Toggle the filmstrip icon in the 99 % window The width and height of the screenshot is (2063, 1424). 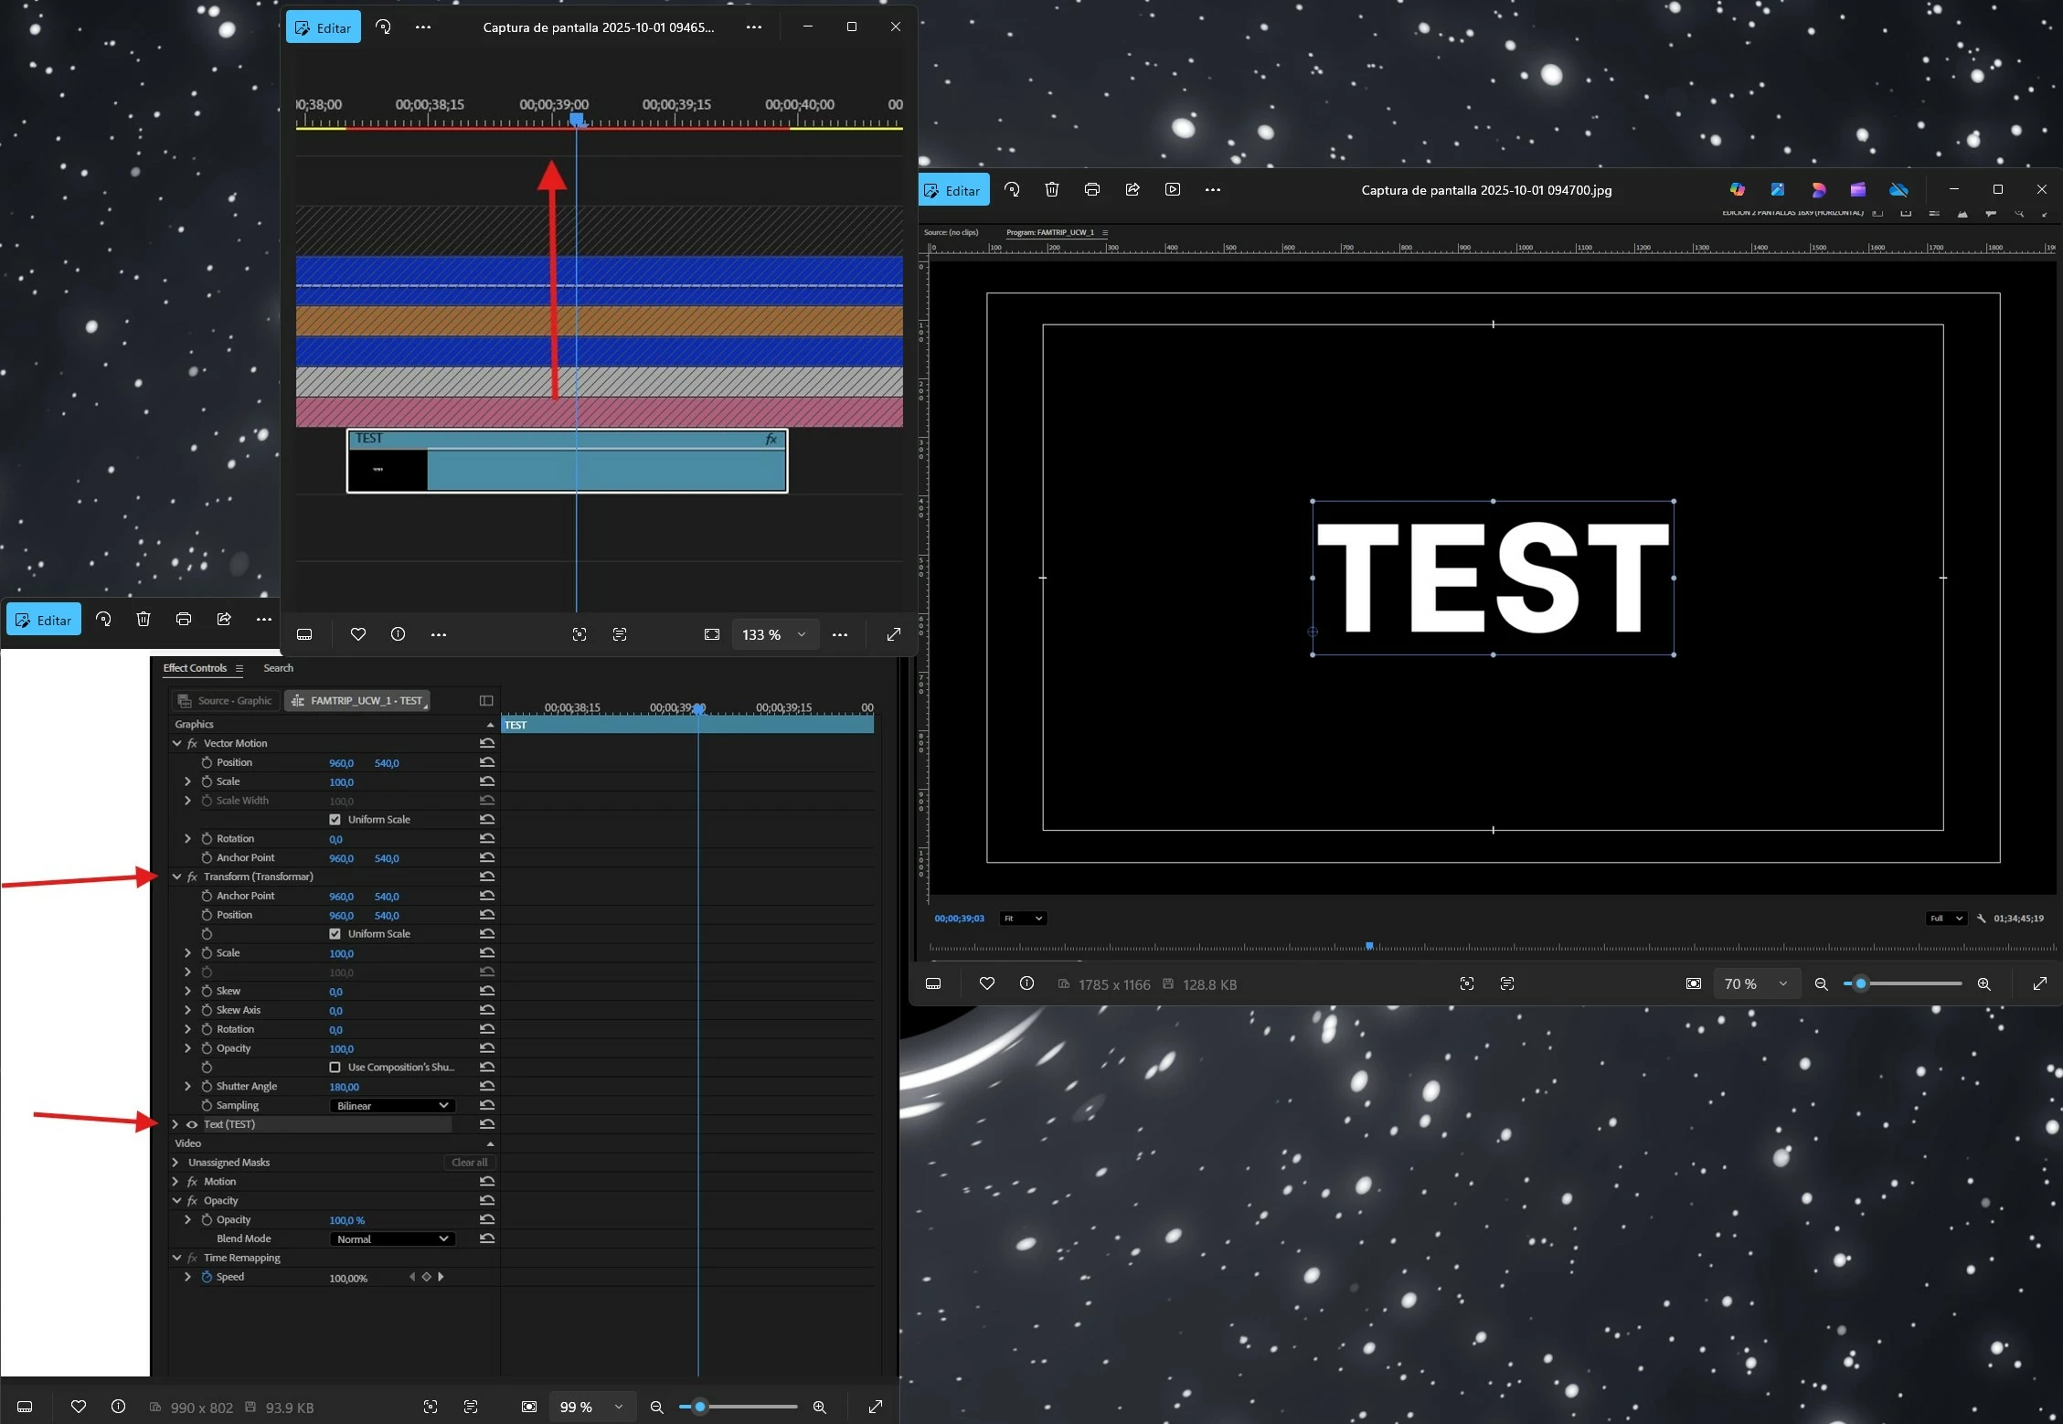coord(25,1407)
